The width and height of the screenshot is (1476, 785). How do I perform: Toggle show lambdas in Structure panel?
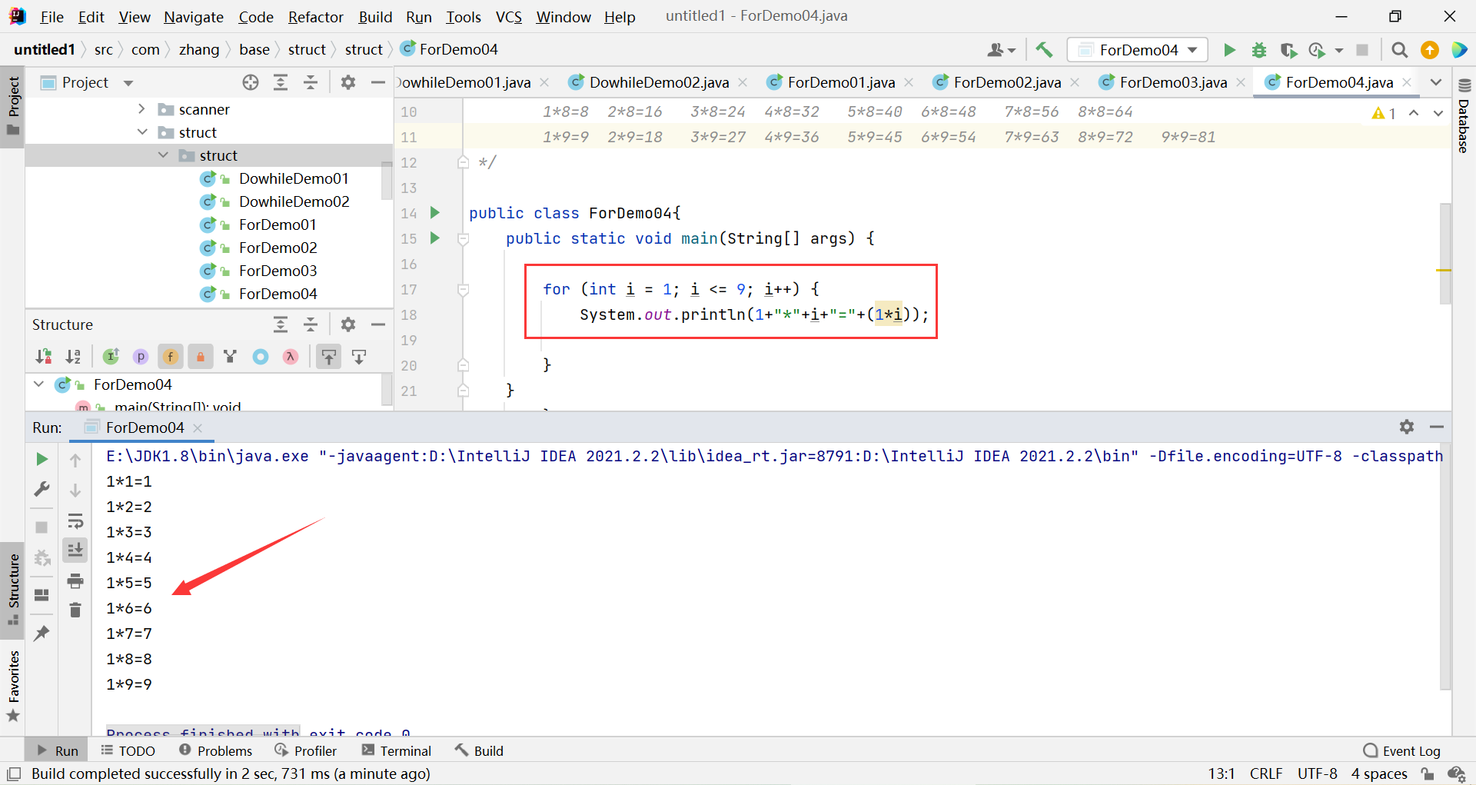(290, 356)
